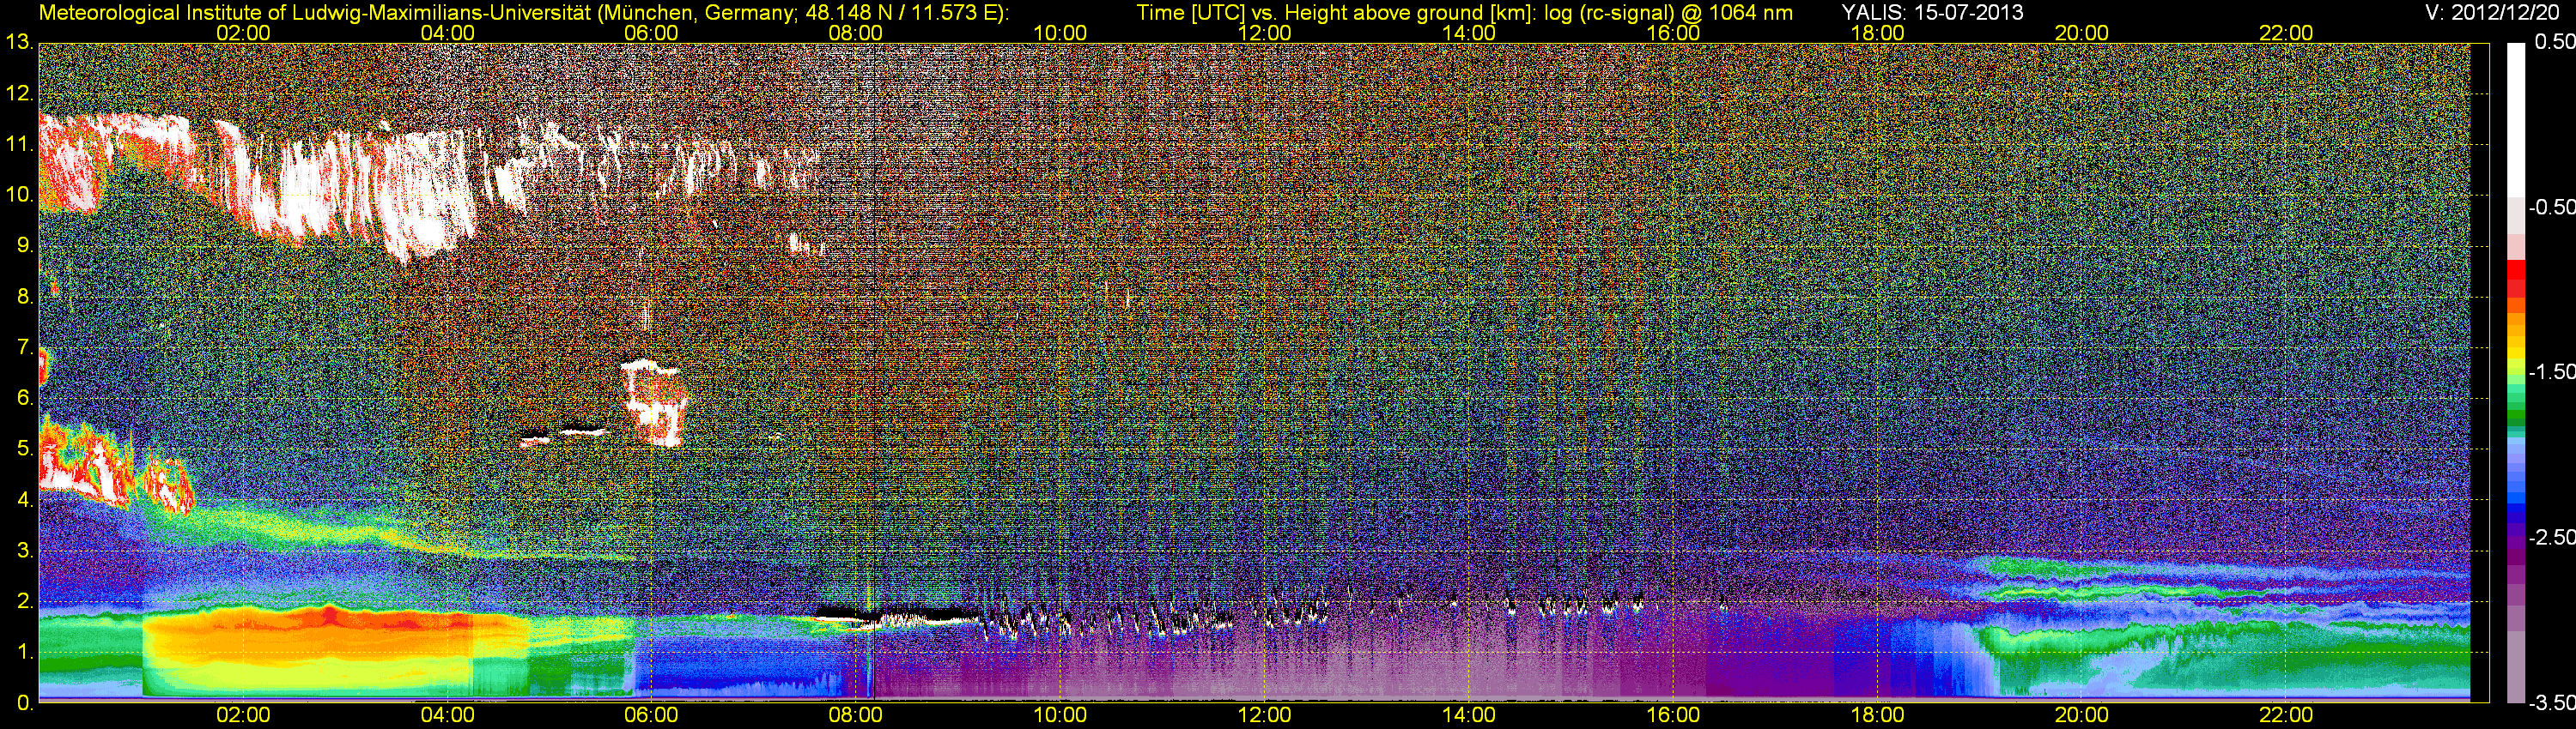This screenshot has height=729, width=2576.
Task: Click the color scale value "-1.50"
Action: point(2550,371)
